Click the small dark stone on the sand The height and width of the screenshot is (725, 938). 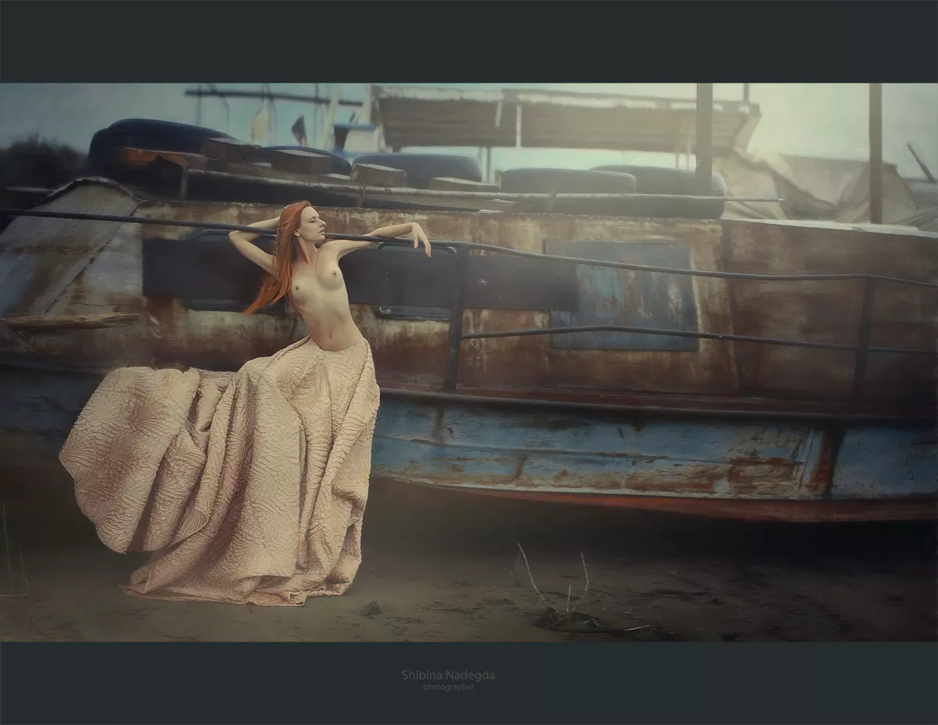pos(371,608)
